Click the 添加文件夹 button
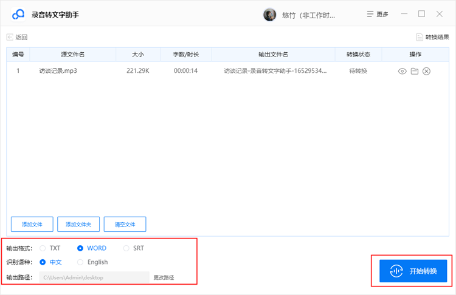Viewport: 456px width, 295px height. coord(78,224)
